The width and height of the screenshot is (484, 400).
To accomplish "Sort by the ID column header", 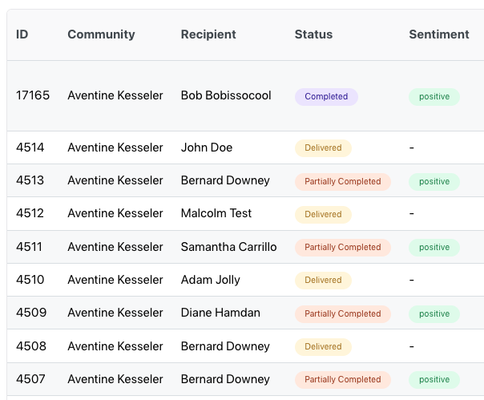I will [x=22, y=34].
